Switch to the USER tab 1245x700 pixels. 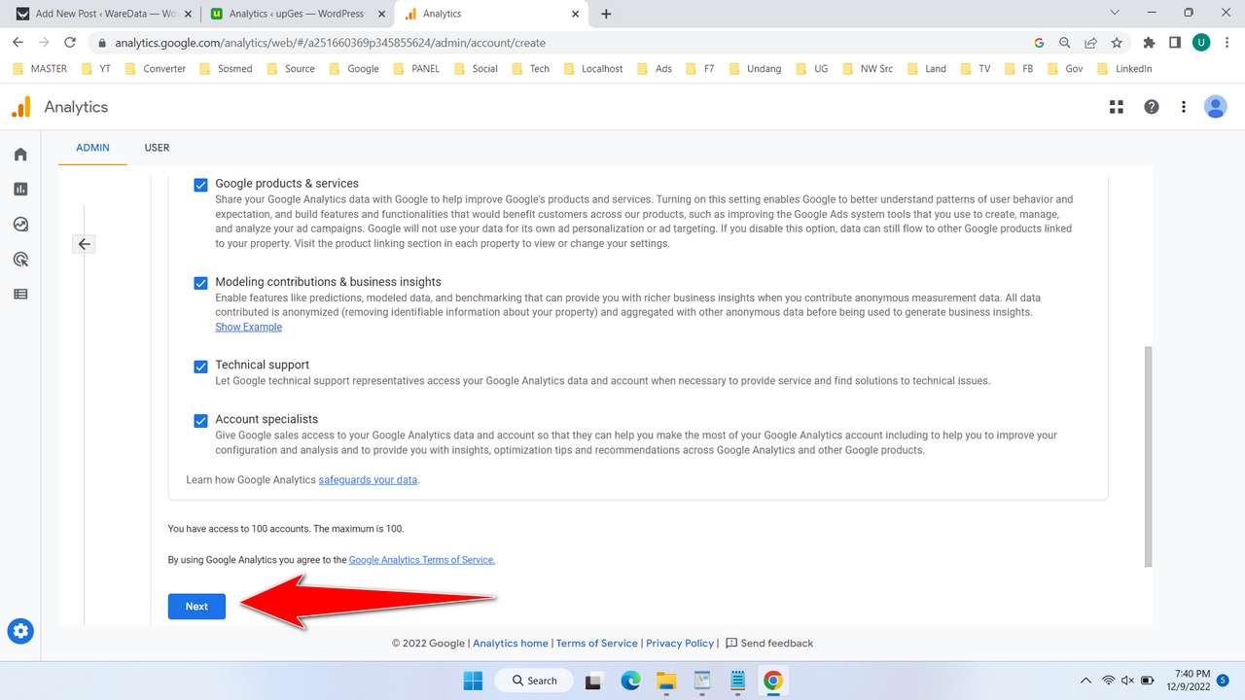click(157, 148)
